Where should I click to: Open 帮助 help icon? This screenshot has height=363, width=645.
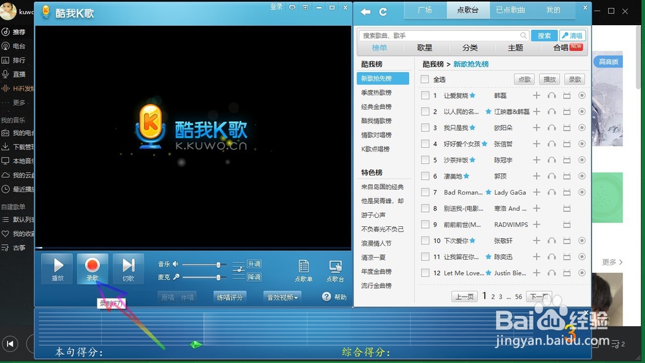click(326, 297)
